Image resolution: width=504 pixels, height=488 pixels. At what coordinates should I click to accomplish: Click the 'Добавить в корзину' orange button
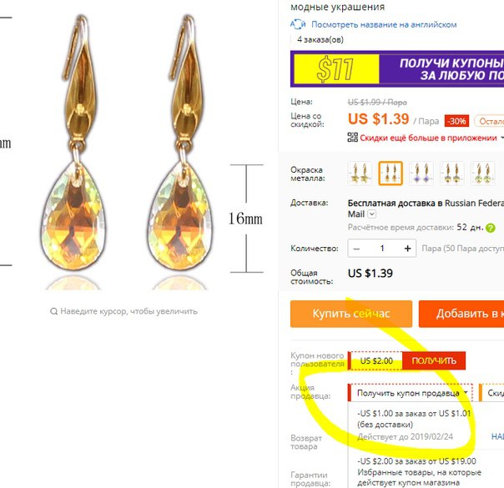click(461, 314)
